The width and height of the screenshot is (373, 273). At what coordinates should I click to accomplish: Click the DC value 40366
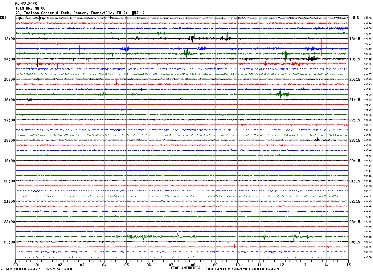pyautogui.click(x=368, y=257)
